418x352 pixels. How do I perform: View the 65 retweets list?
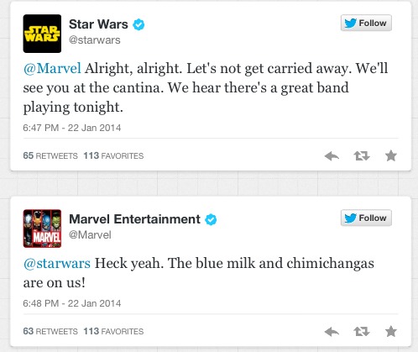click(x=50, y=155)
